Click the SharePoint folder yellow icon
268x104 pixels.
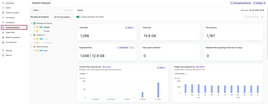37,43
